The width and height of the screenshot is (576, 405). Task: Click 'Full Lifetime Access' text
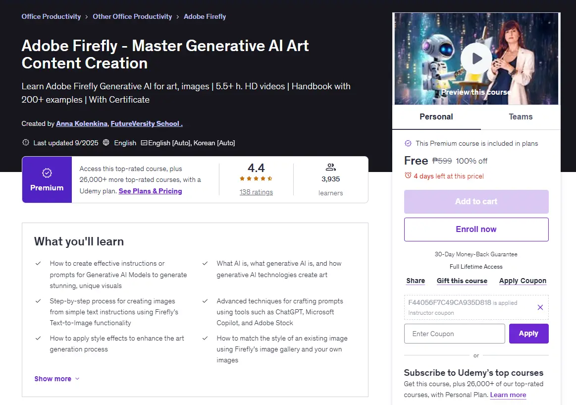[476, 267]
